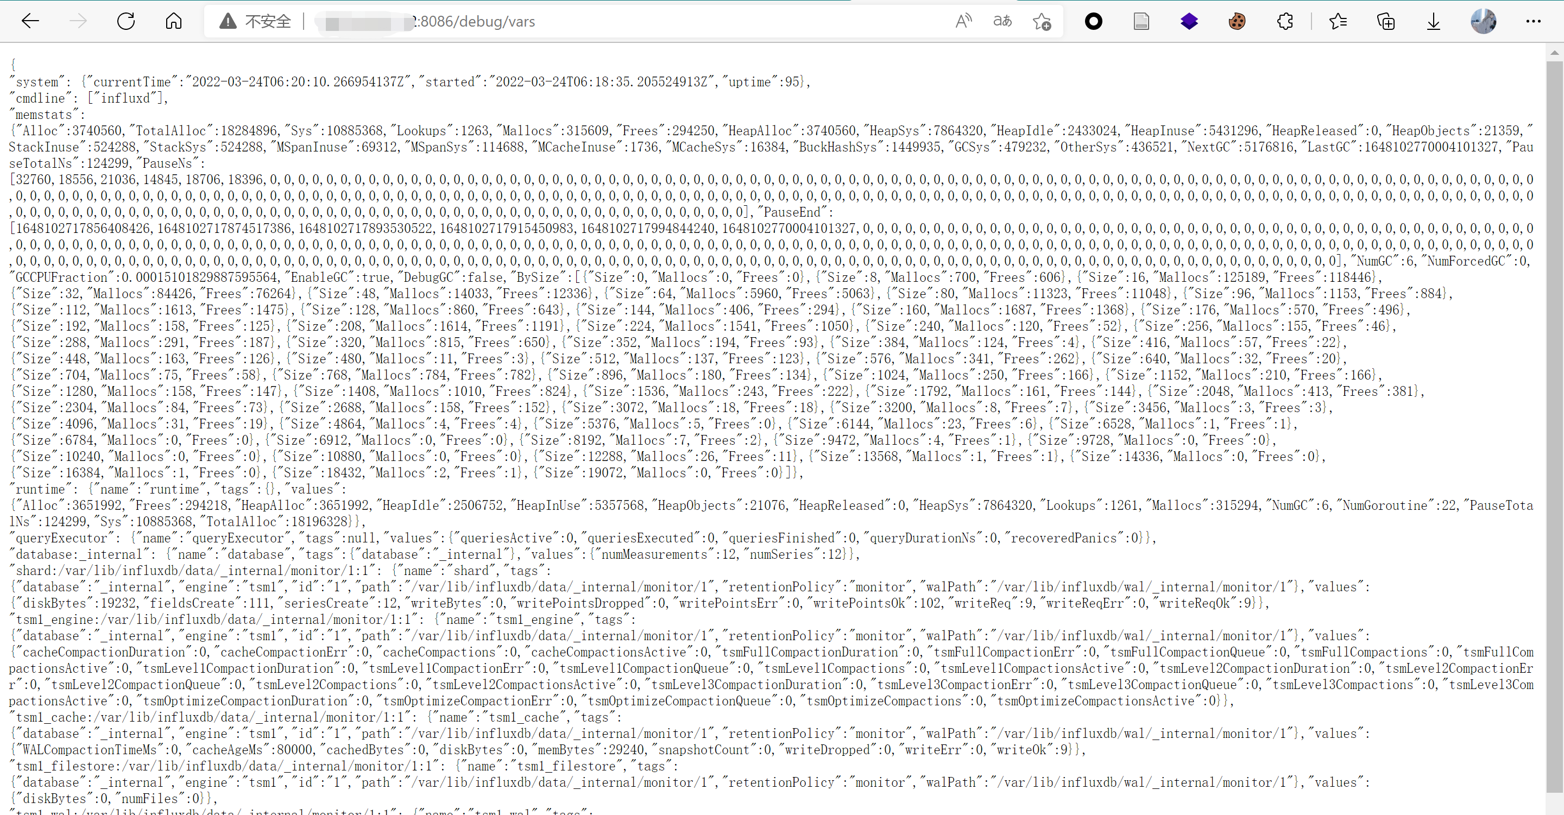Image resolution: width=1564 pixels, height=815 pixels.
Task: Start Read Aloud for this page
Action: pos(963,21)
